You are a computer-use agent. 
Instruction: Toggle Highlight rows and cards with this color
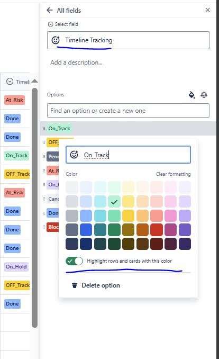(x=74, y=261)
